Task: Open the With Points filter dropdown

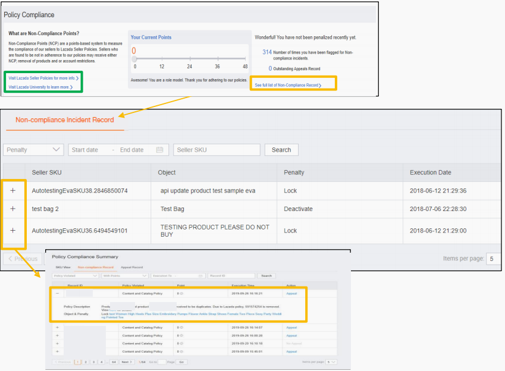Action: point(124,276)
